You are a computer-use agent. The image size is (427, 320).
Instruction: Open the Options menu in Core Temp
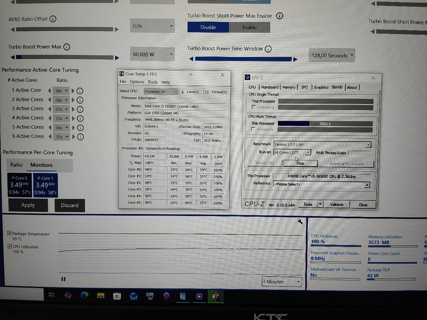137,82
